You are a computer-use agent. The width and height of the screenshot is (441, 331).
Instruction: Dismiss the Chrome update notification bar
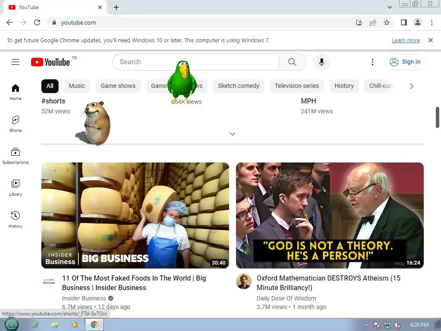coord(431,40)
